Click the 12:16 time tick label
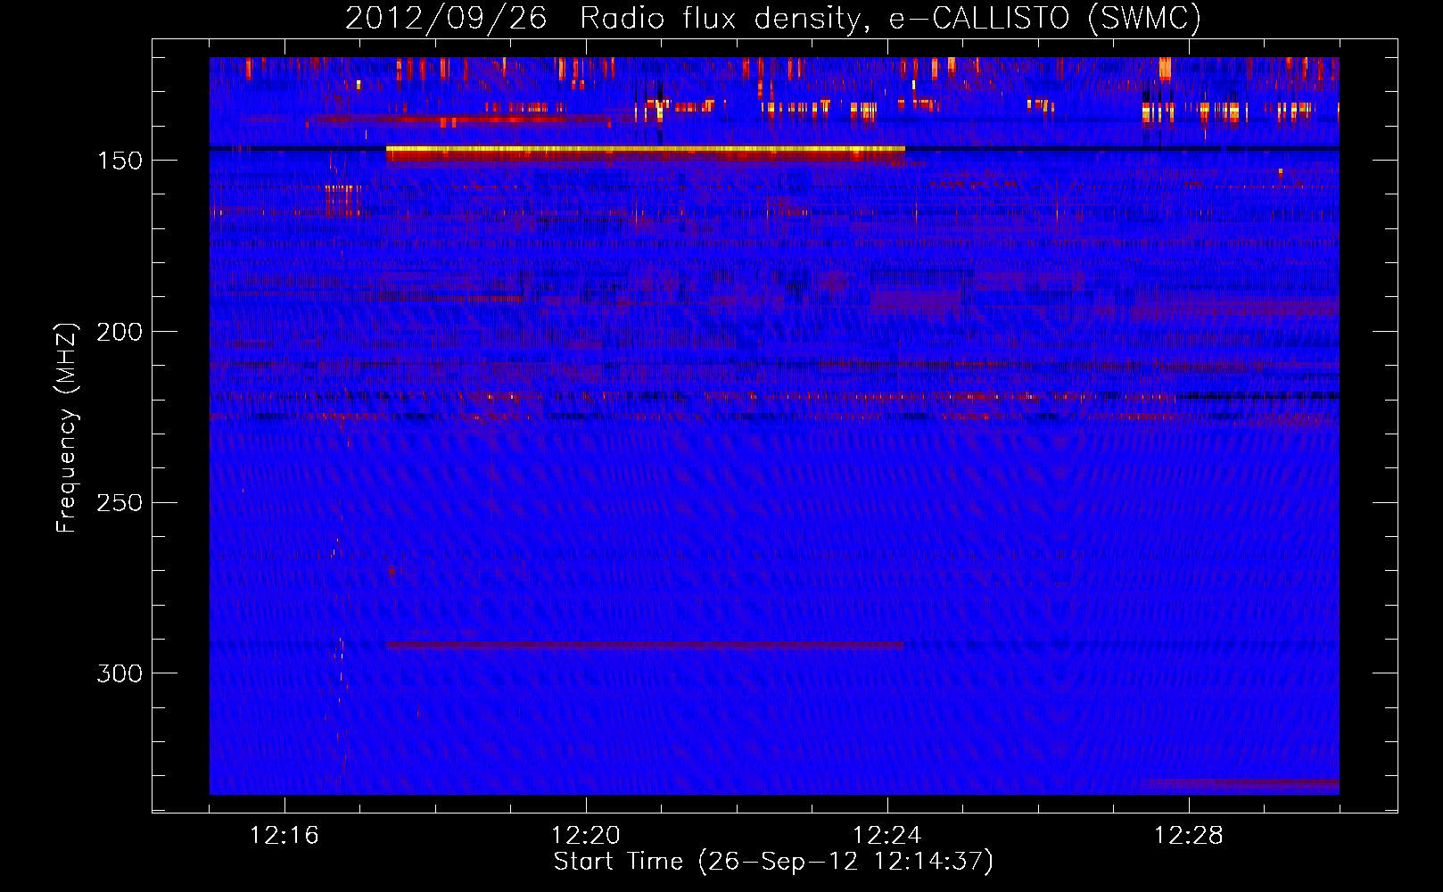The width and height of the screenshot is (1443, 892). (284, 836)
